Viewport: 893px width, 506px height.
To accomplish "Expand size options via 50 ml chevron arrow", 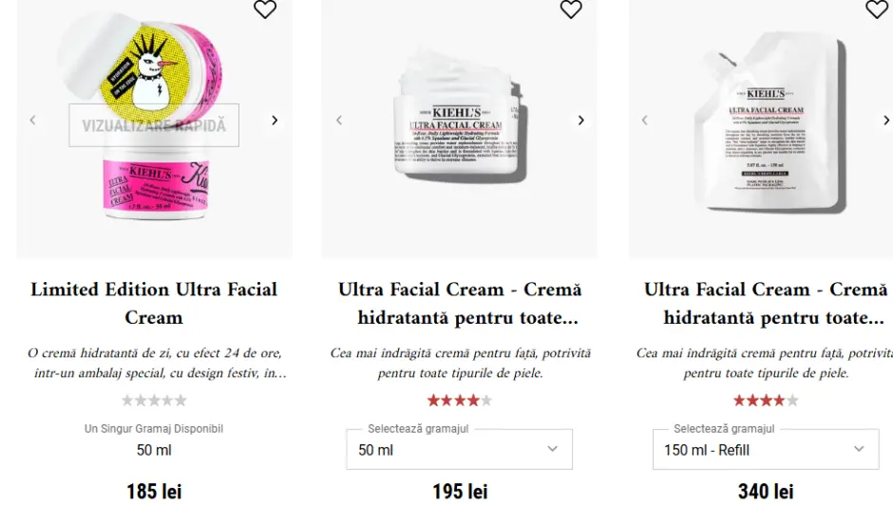I will point(553,449).
